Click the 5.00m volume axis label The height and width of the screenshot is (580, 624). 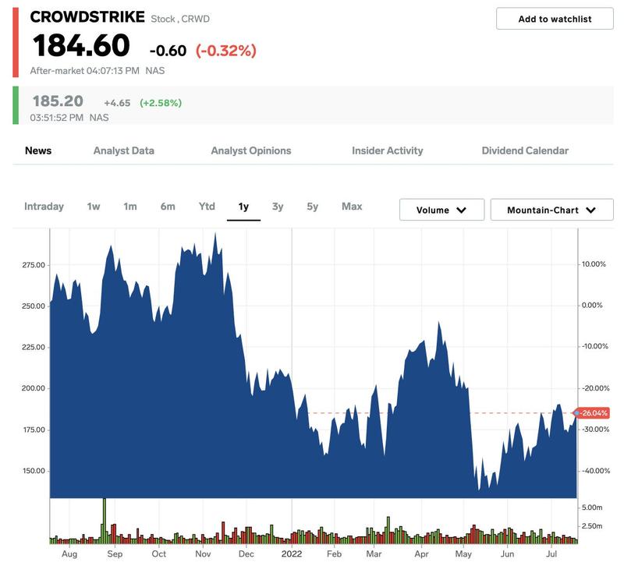pos(592,507)
